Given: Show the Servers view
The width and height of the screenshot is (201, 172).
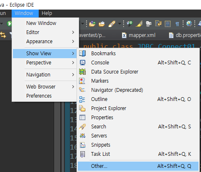Looking at the screenshot, I should [x=138, y=136].
